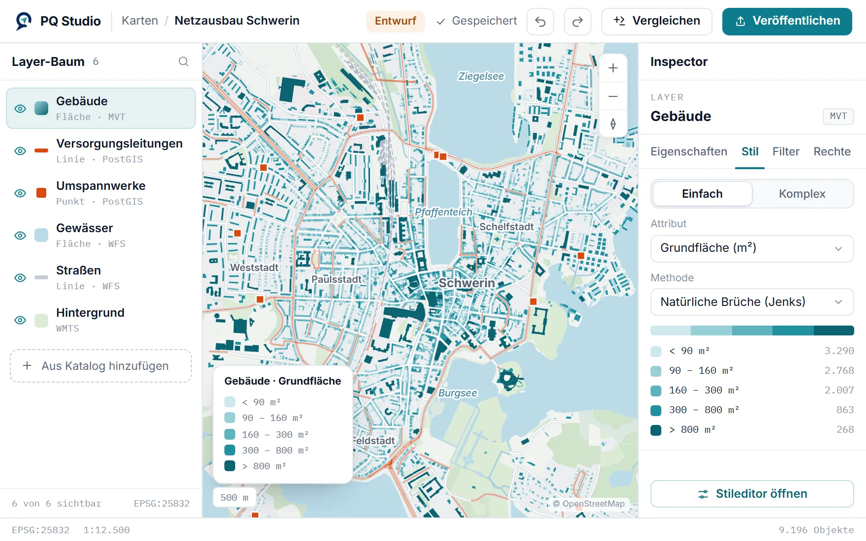866x541 pixels.
Task: Click the Vergleichen button
Action: (x=657, y=22)
